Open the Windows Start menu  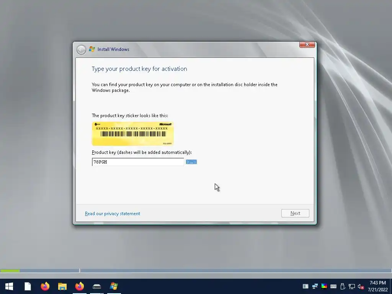click(9, 286)
